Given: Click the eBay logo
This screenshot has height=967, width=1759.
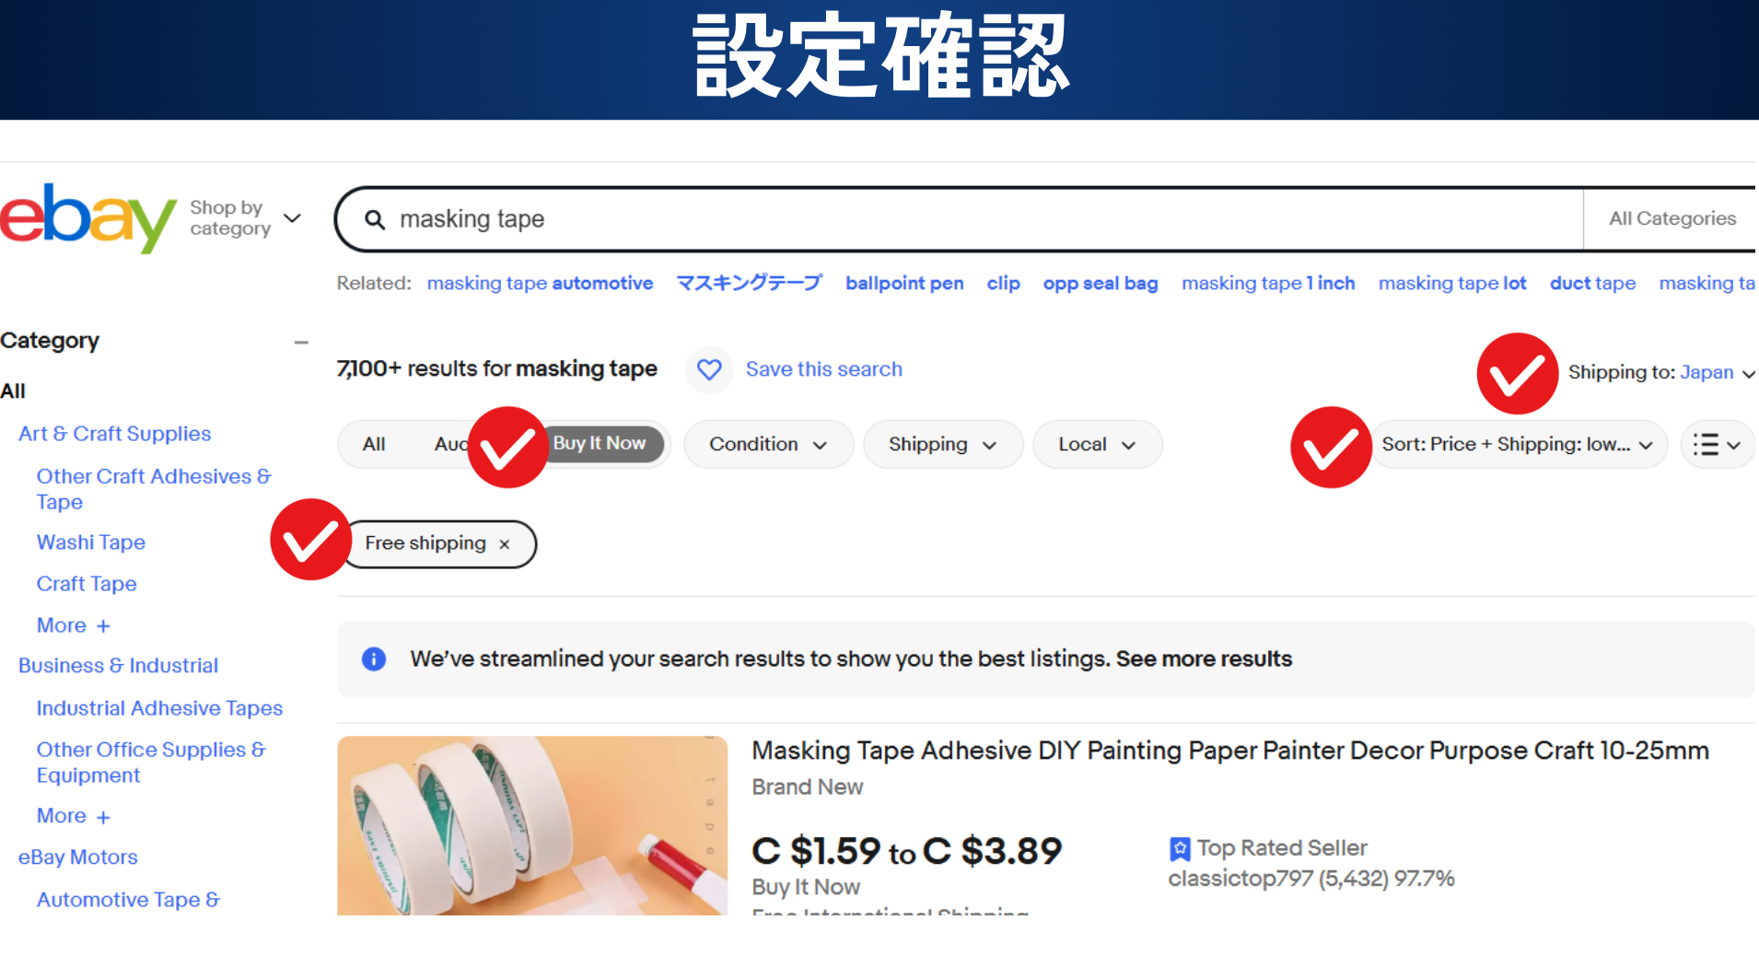Looking at the screenshot, I should 87,217.
